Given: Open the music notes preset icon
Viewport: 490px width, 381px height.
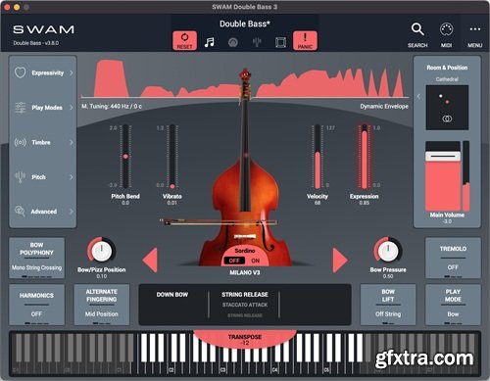Looking at the screenshot, I should coord(209,42).
